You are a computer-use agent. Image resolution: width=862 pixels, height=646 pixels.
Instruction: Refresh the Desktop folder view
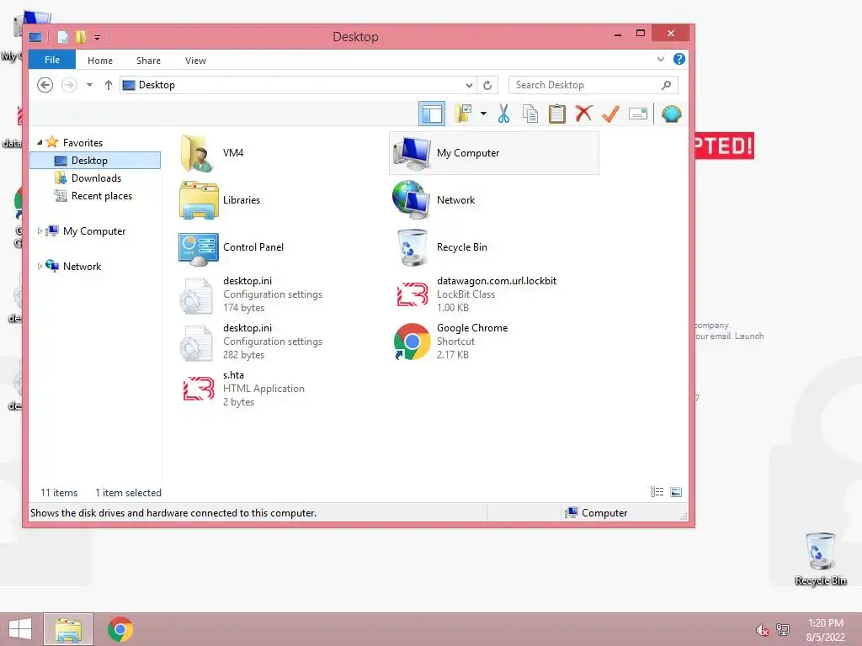[x=487, y=85]
